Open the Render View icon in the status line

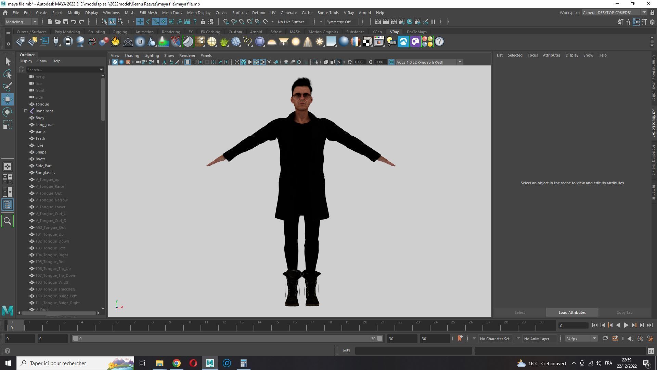tap(378, 22)
